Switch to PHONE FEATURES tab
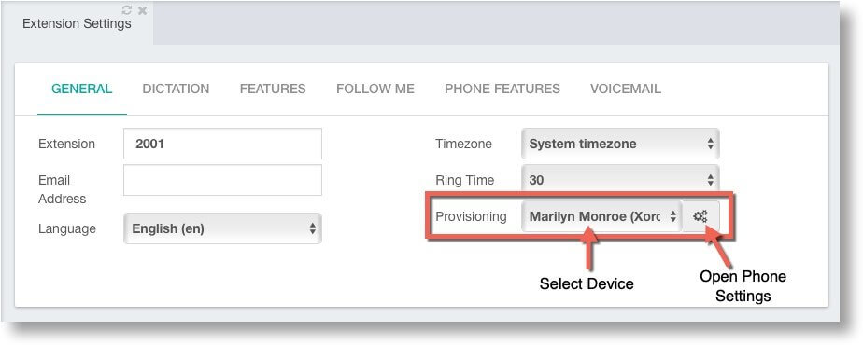 pyautogui.click(x=502, y=89)
